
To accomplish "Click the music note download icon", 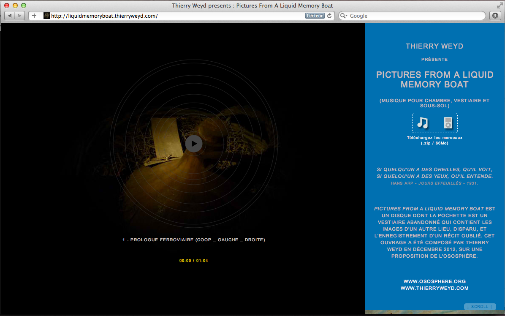I will click(x=423, y=123).
